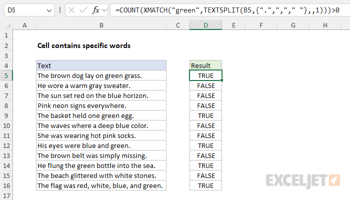Viewport: 350px width, 200px height.
Task: Select cell 'She was wearing hot pink socks.'
Action: click(101, 135)
